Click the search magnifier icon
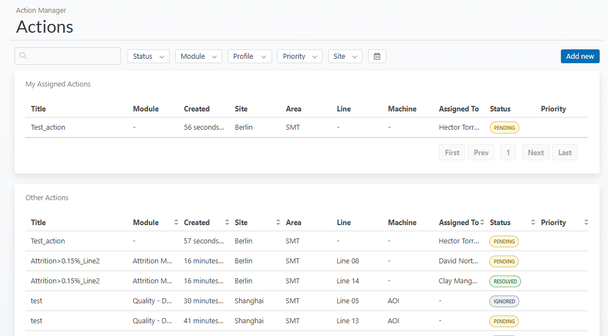 23,56
